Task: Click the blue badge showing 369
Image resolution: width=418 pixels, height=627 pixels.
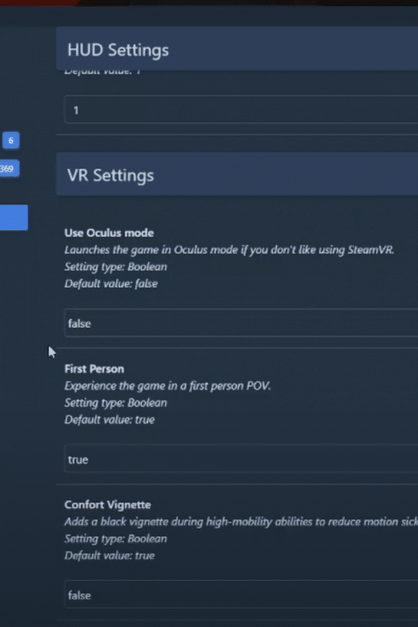Action: pos(9,169)
